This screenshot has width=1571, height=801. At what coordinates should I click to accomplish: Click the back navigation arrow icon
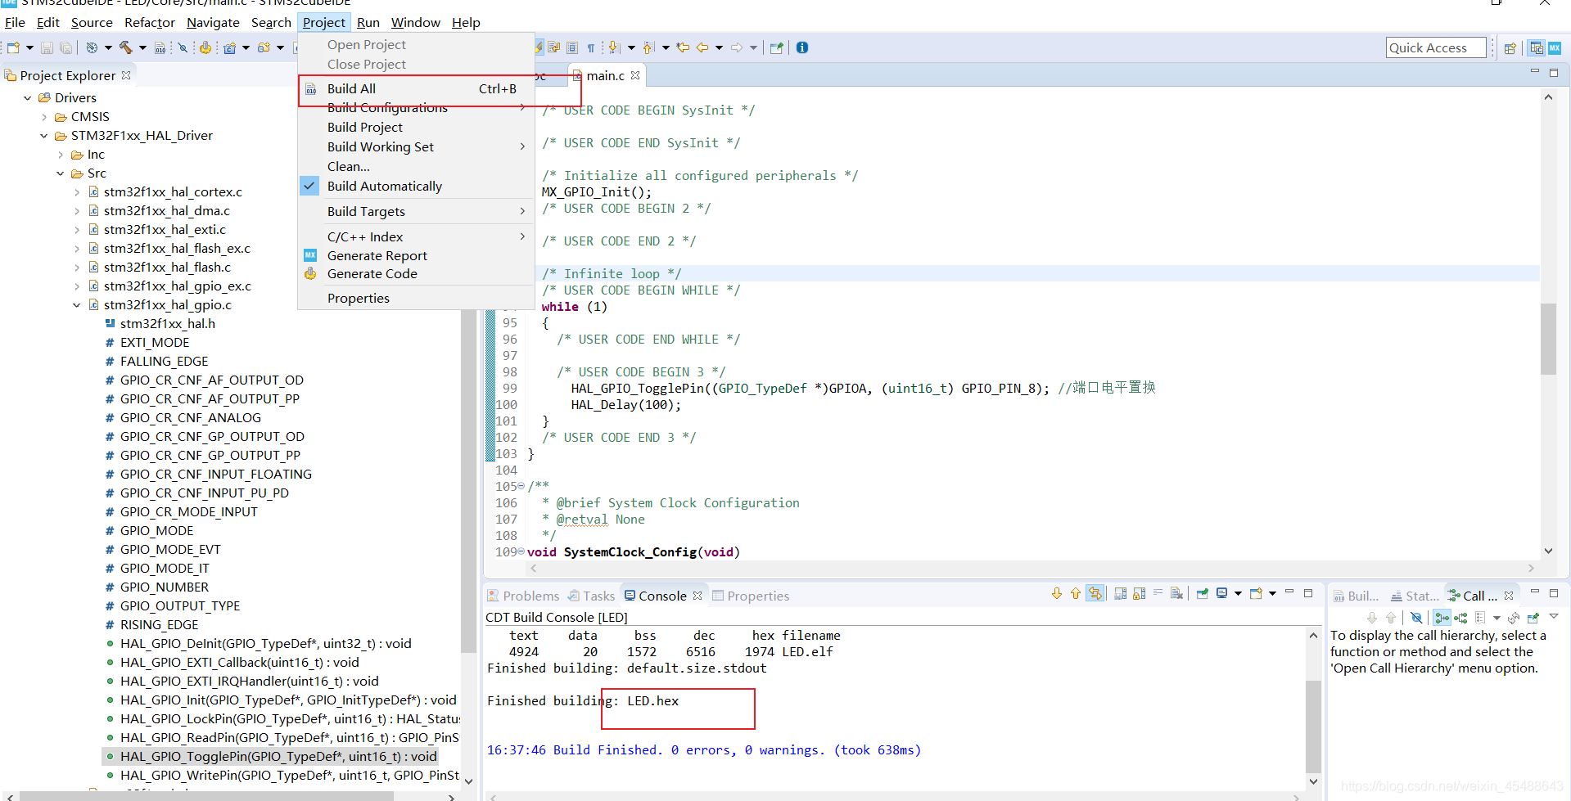click(x=702, y=47)
